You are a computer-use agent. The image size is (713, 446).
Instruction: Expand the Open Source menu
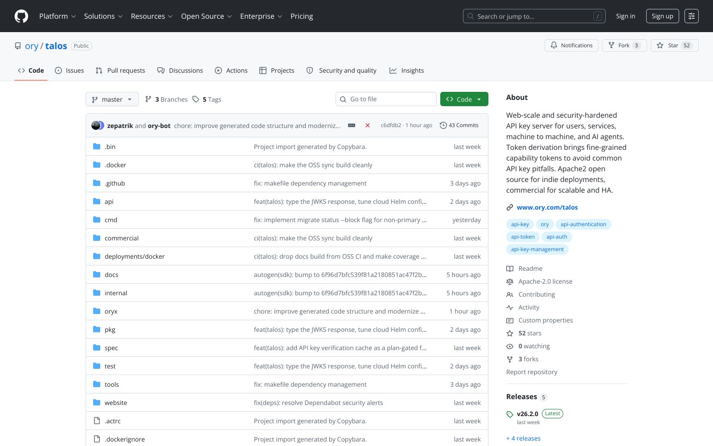coord(206,16)
